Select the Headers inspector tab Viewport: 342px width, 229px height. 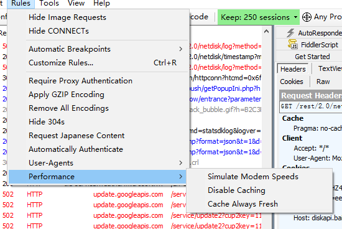tap(293, 69)
